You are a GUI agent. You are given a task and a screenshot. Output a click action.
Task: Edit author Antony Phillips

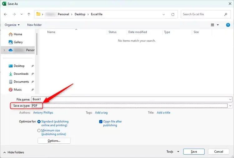pos(43,113)
